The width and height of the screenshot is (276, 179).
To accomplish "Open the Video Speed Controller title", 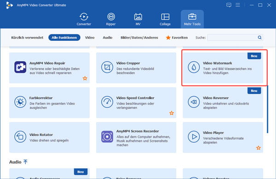I will (135, 98).
